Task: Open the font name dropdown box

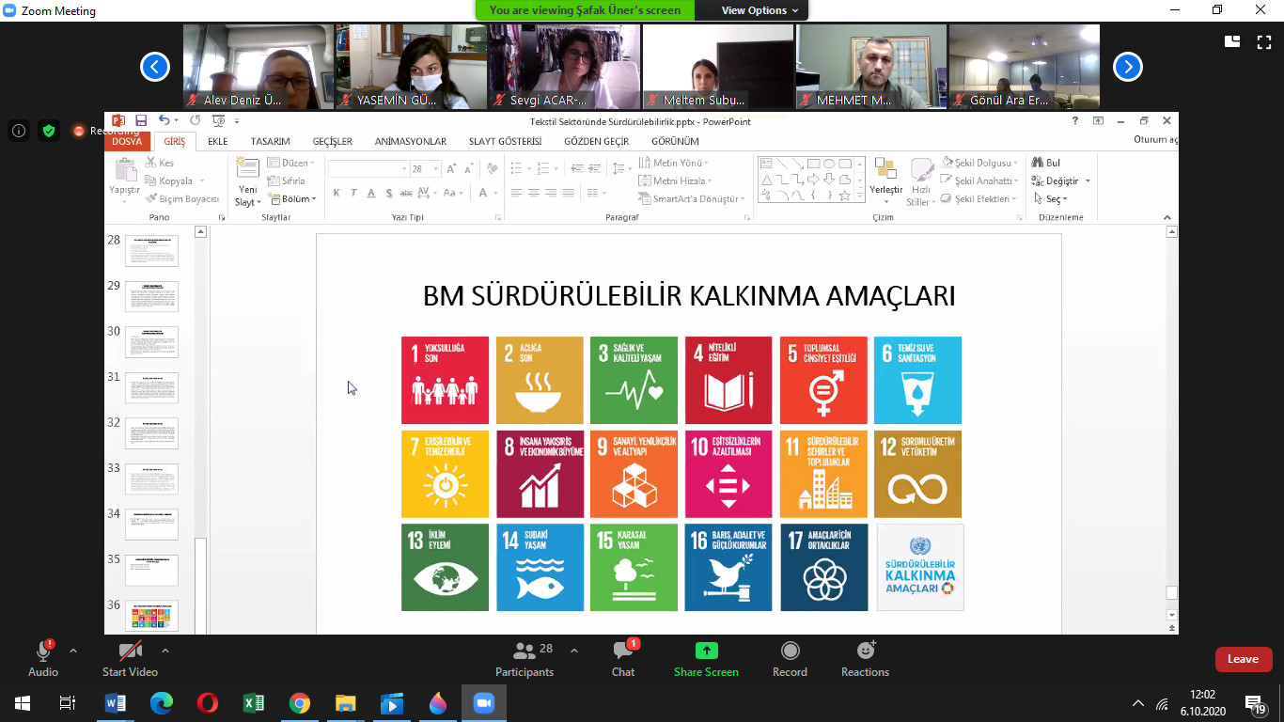Action: coord(368,168)
